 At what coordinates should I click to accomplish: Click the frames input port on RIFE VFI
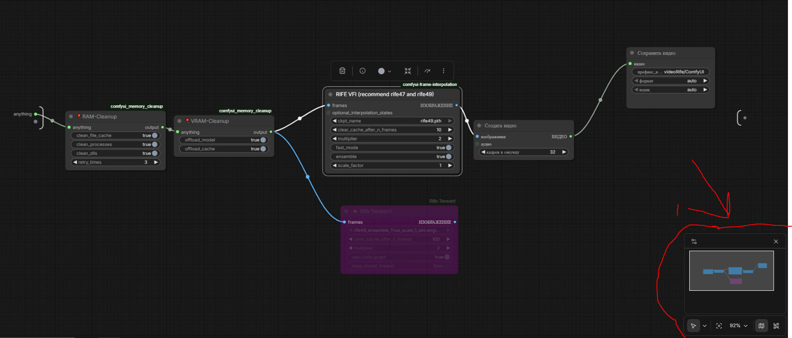[329, 105]
